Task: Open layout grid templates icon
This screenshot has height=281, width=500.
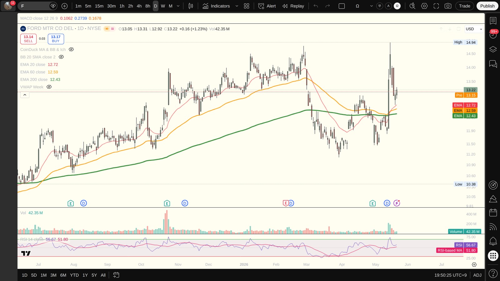Action: pyautogui.click(x=247, y=6)
